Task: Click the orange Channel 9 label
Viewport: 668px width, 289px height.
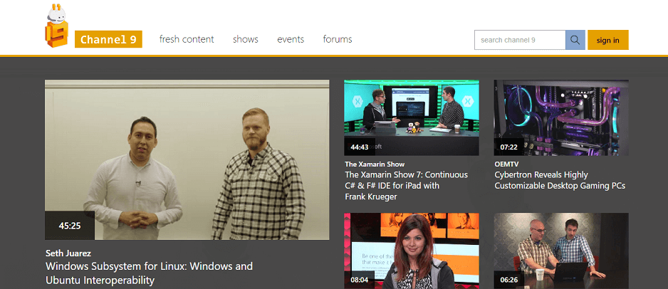Action: pyautogui.click(x=108, y=40)
